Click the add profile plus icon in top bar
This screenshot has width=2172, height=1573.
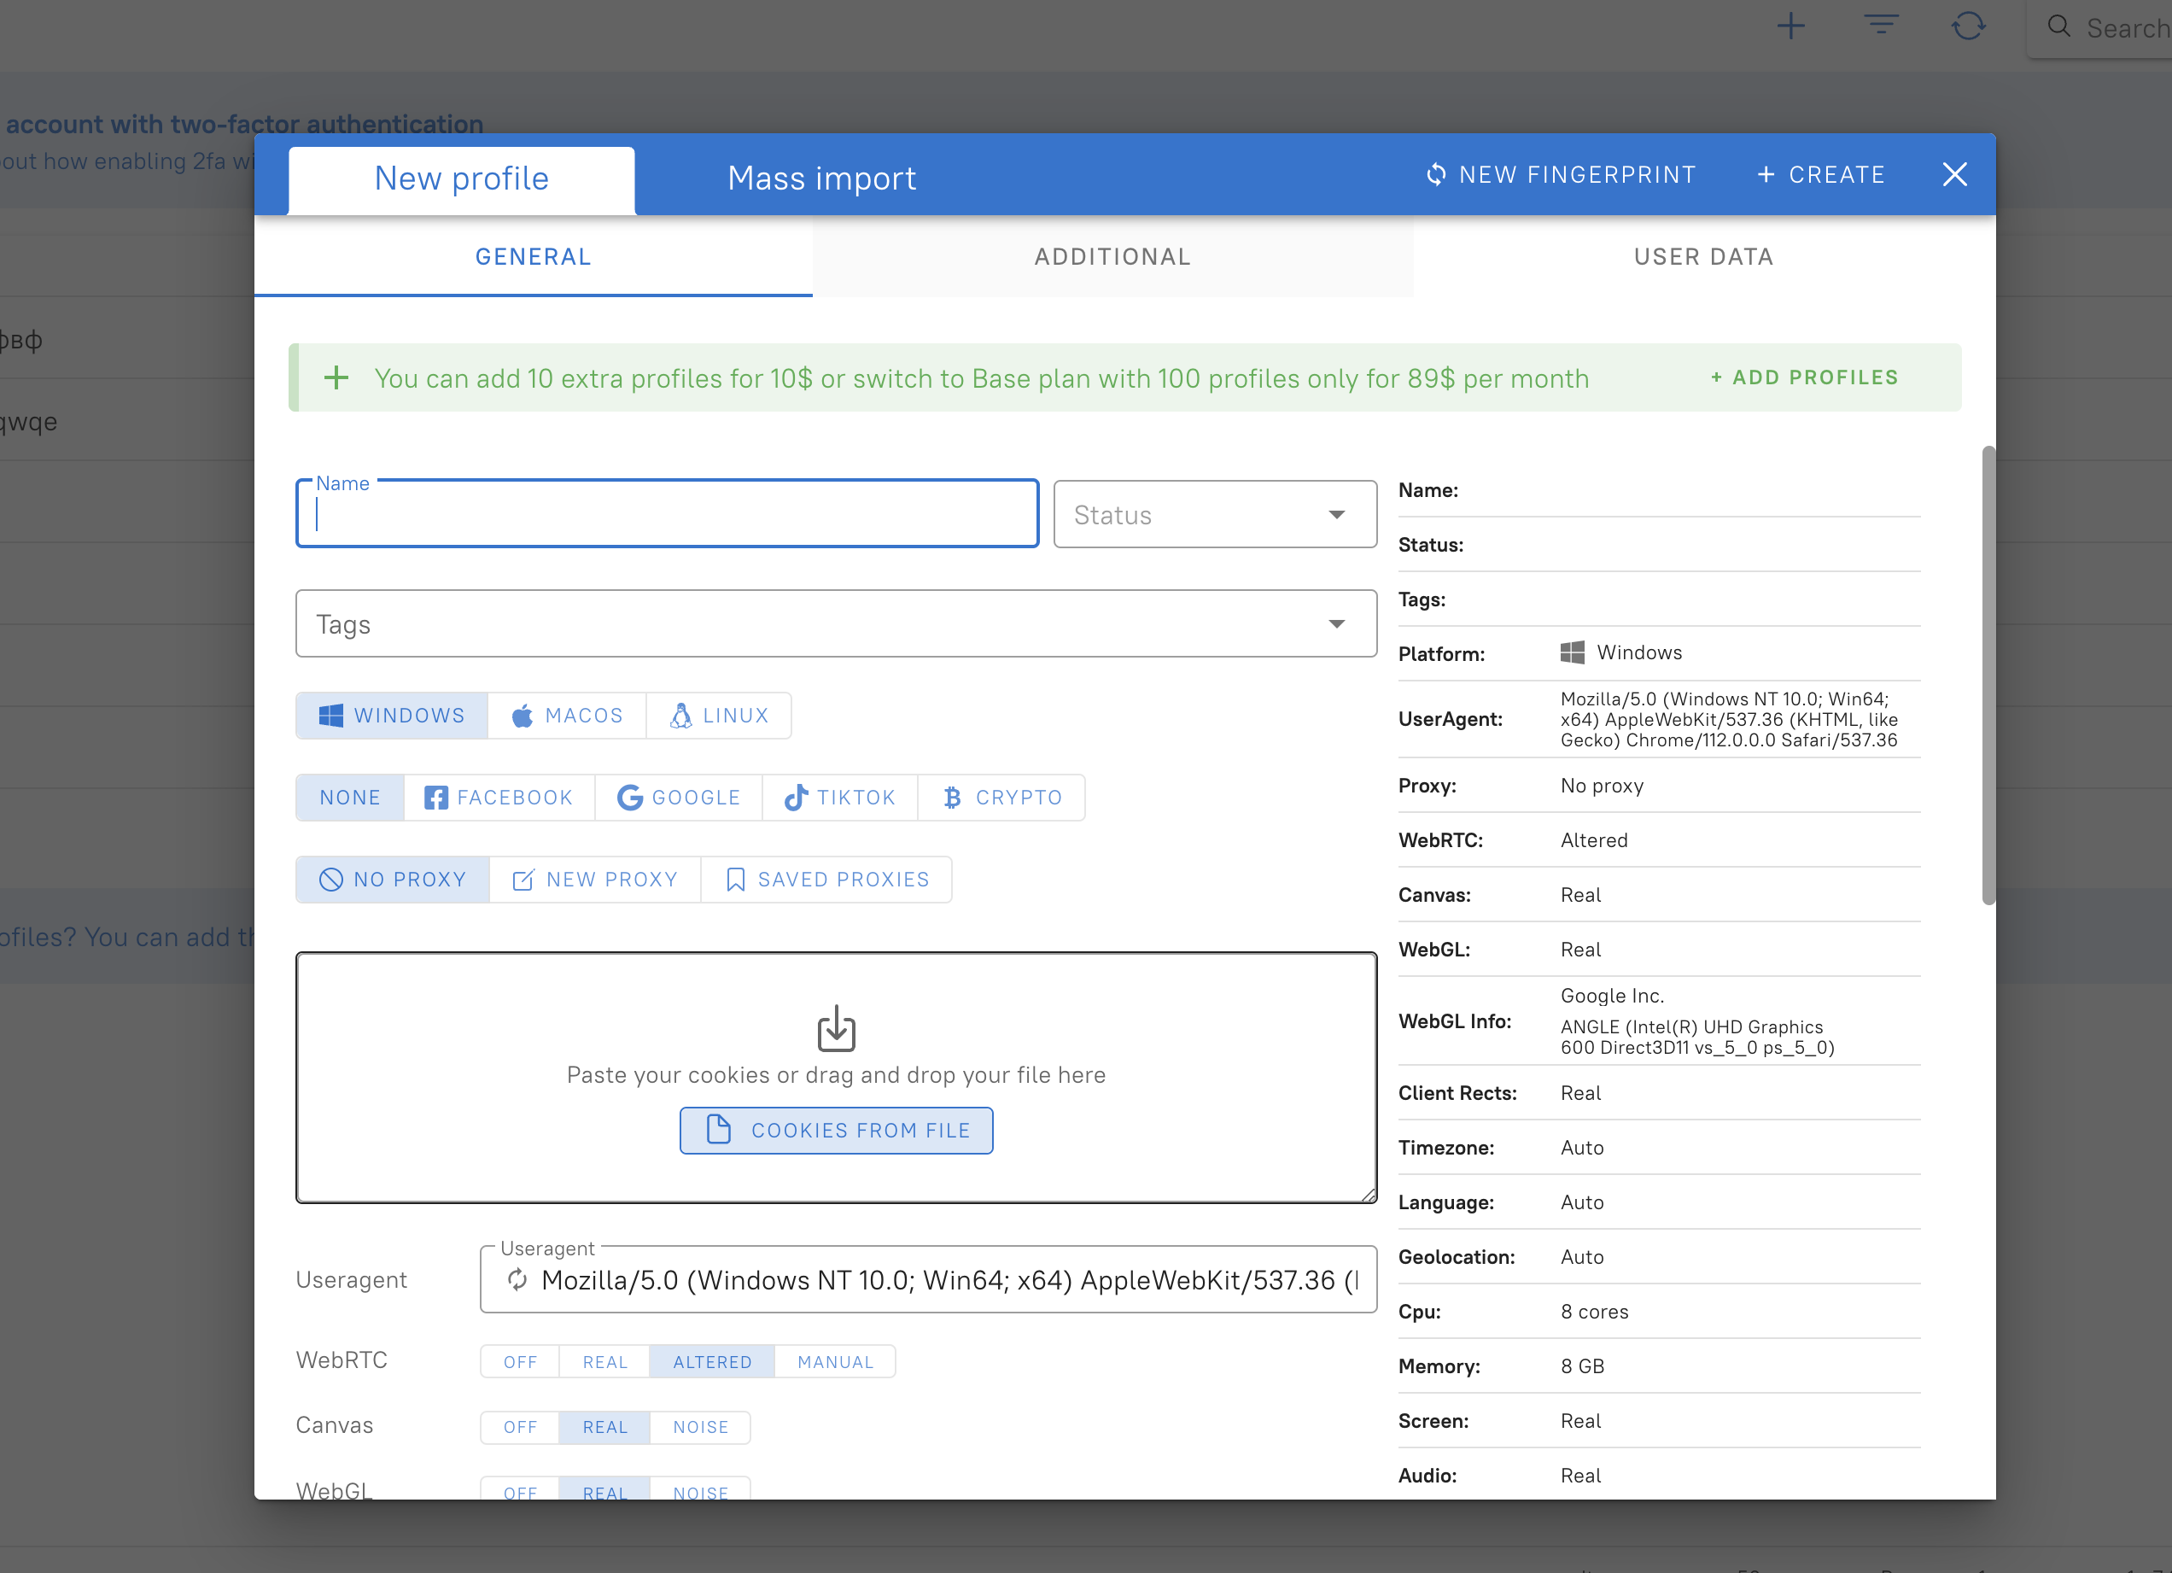pos(1790,26)
